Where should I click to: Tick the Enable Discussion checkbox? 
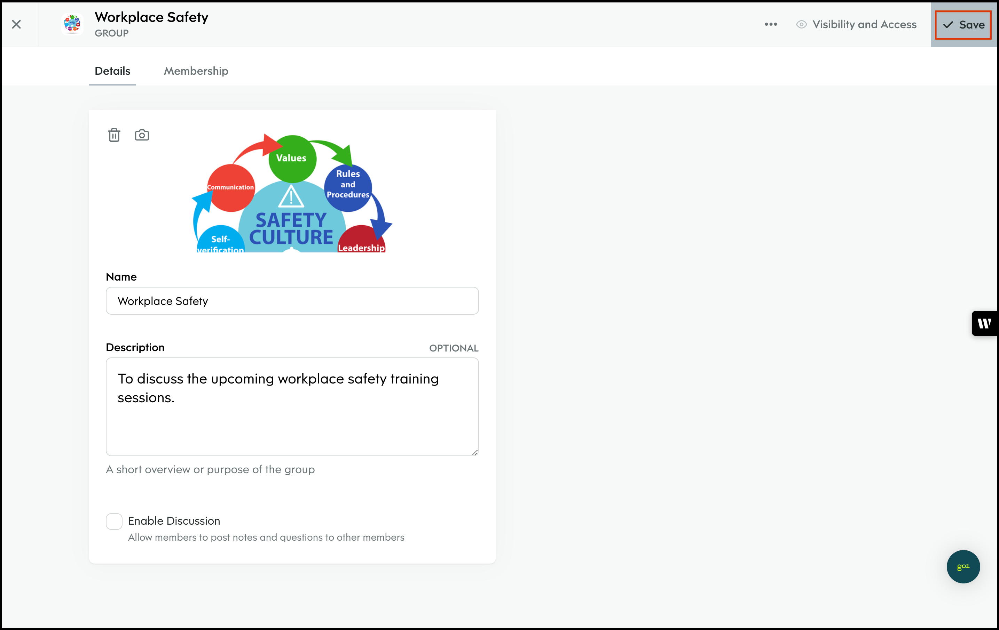[114, 521]
